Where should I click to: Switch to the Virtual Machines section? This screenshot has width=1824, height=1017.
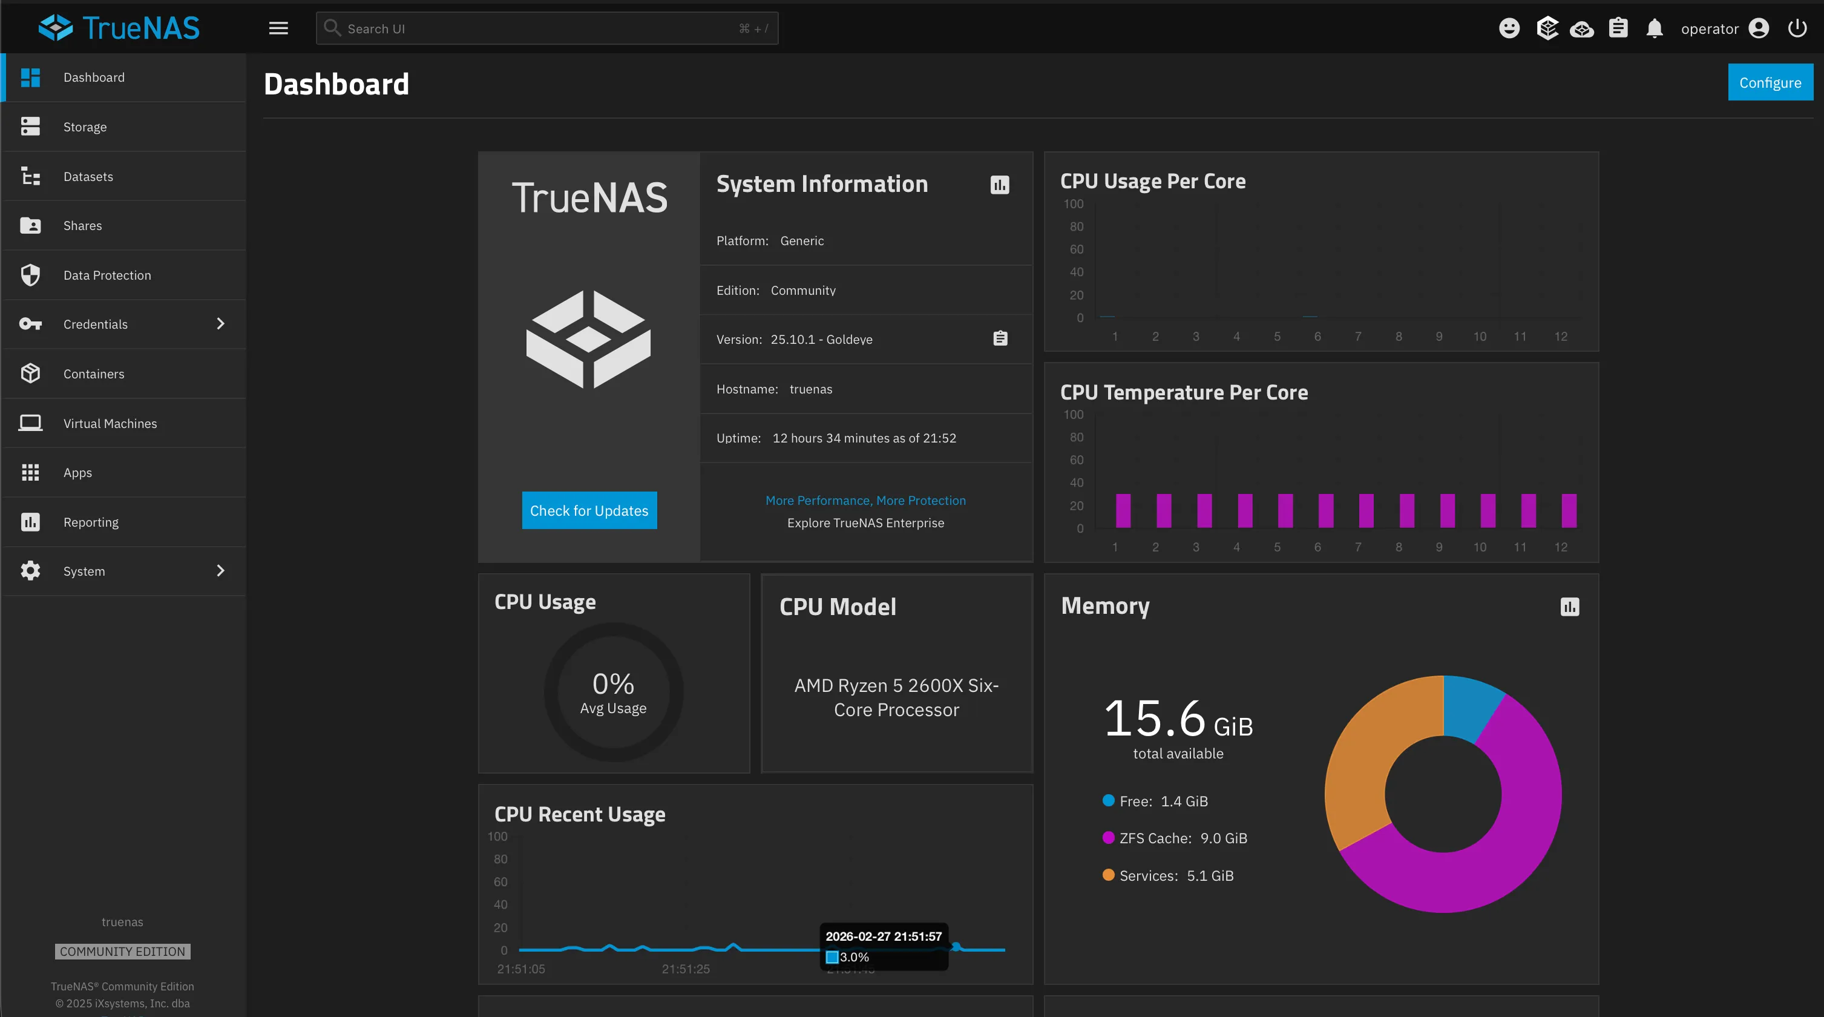tap(110, 423)
